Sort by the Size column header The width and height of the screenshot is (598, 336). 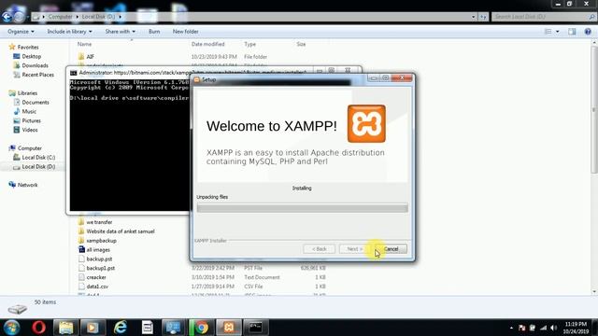point(301,44)
